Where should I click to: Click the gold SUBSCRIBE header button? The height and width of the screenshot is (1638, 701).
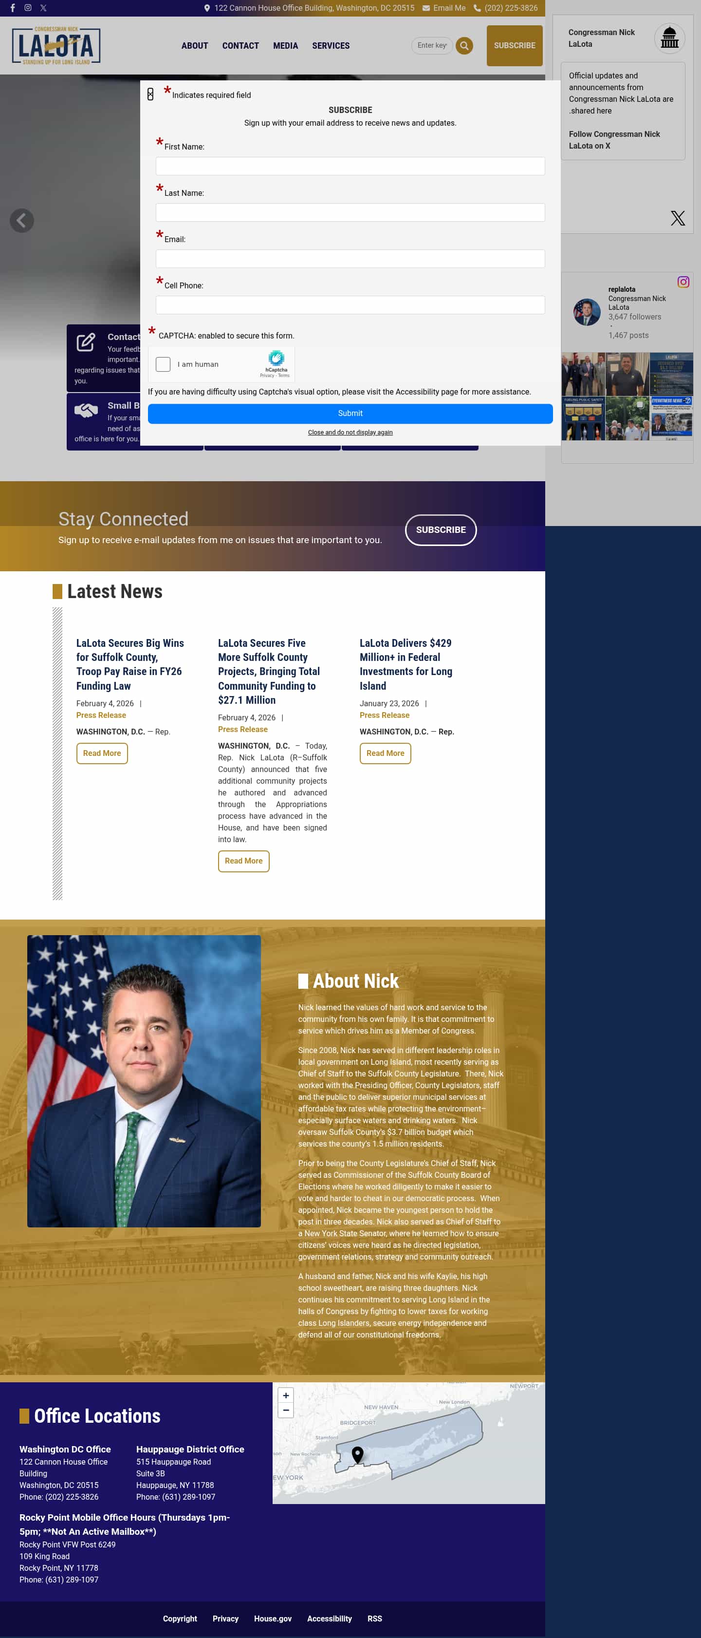(514, 46)
